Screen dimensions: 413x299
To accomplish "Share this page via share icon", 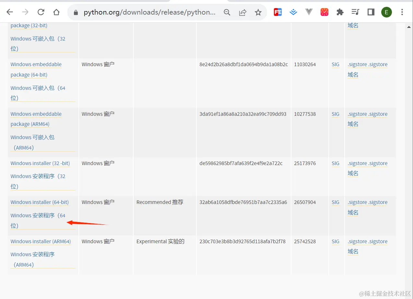I will pyautogui.click(x=242, y=12).
